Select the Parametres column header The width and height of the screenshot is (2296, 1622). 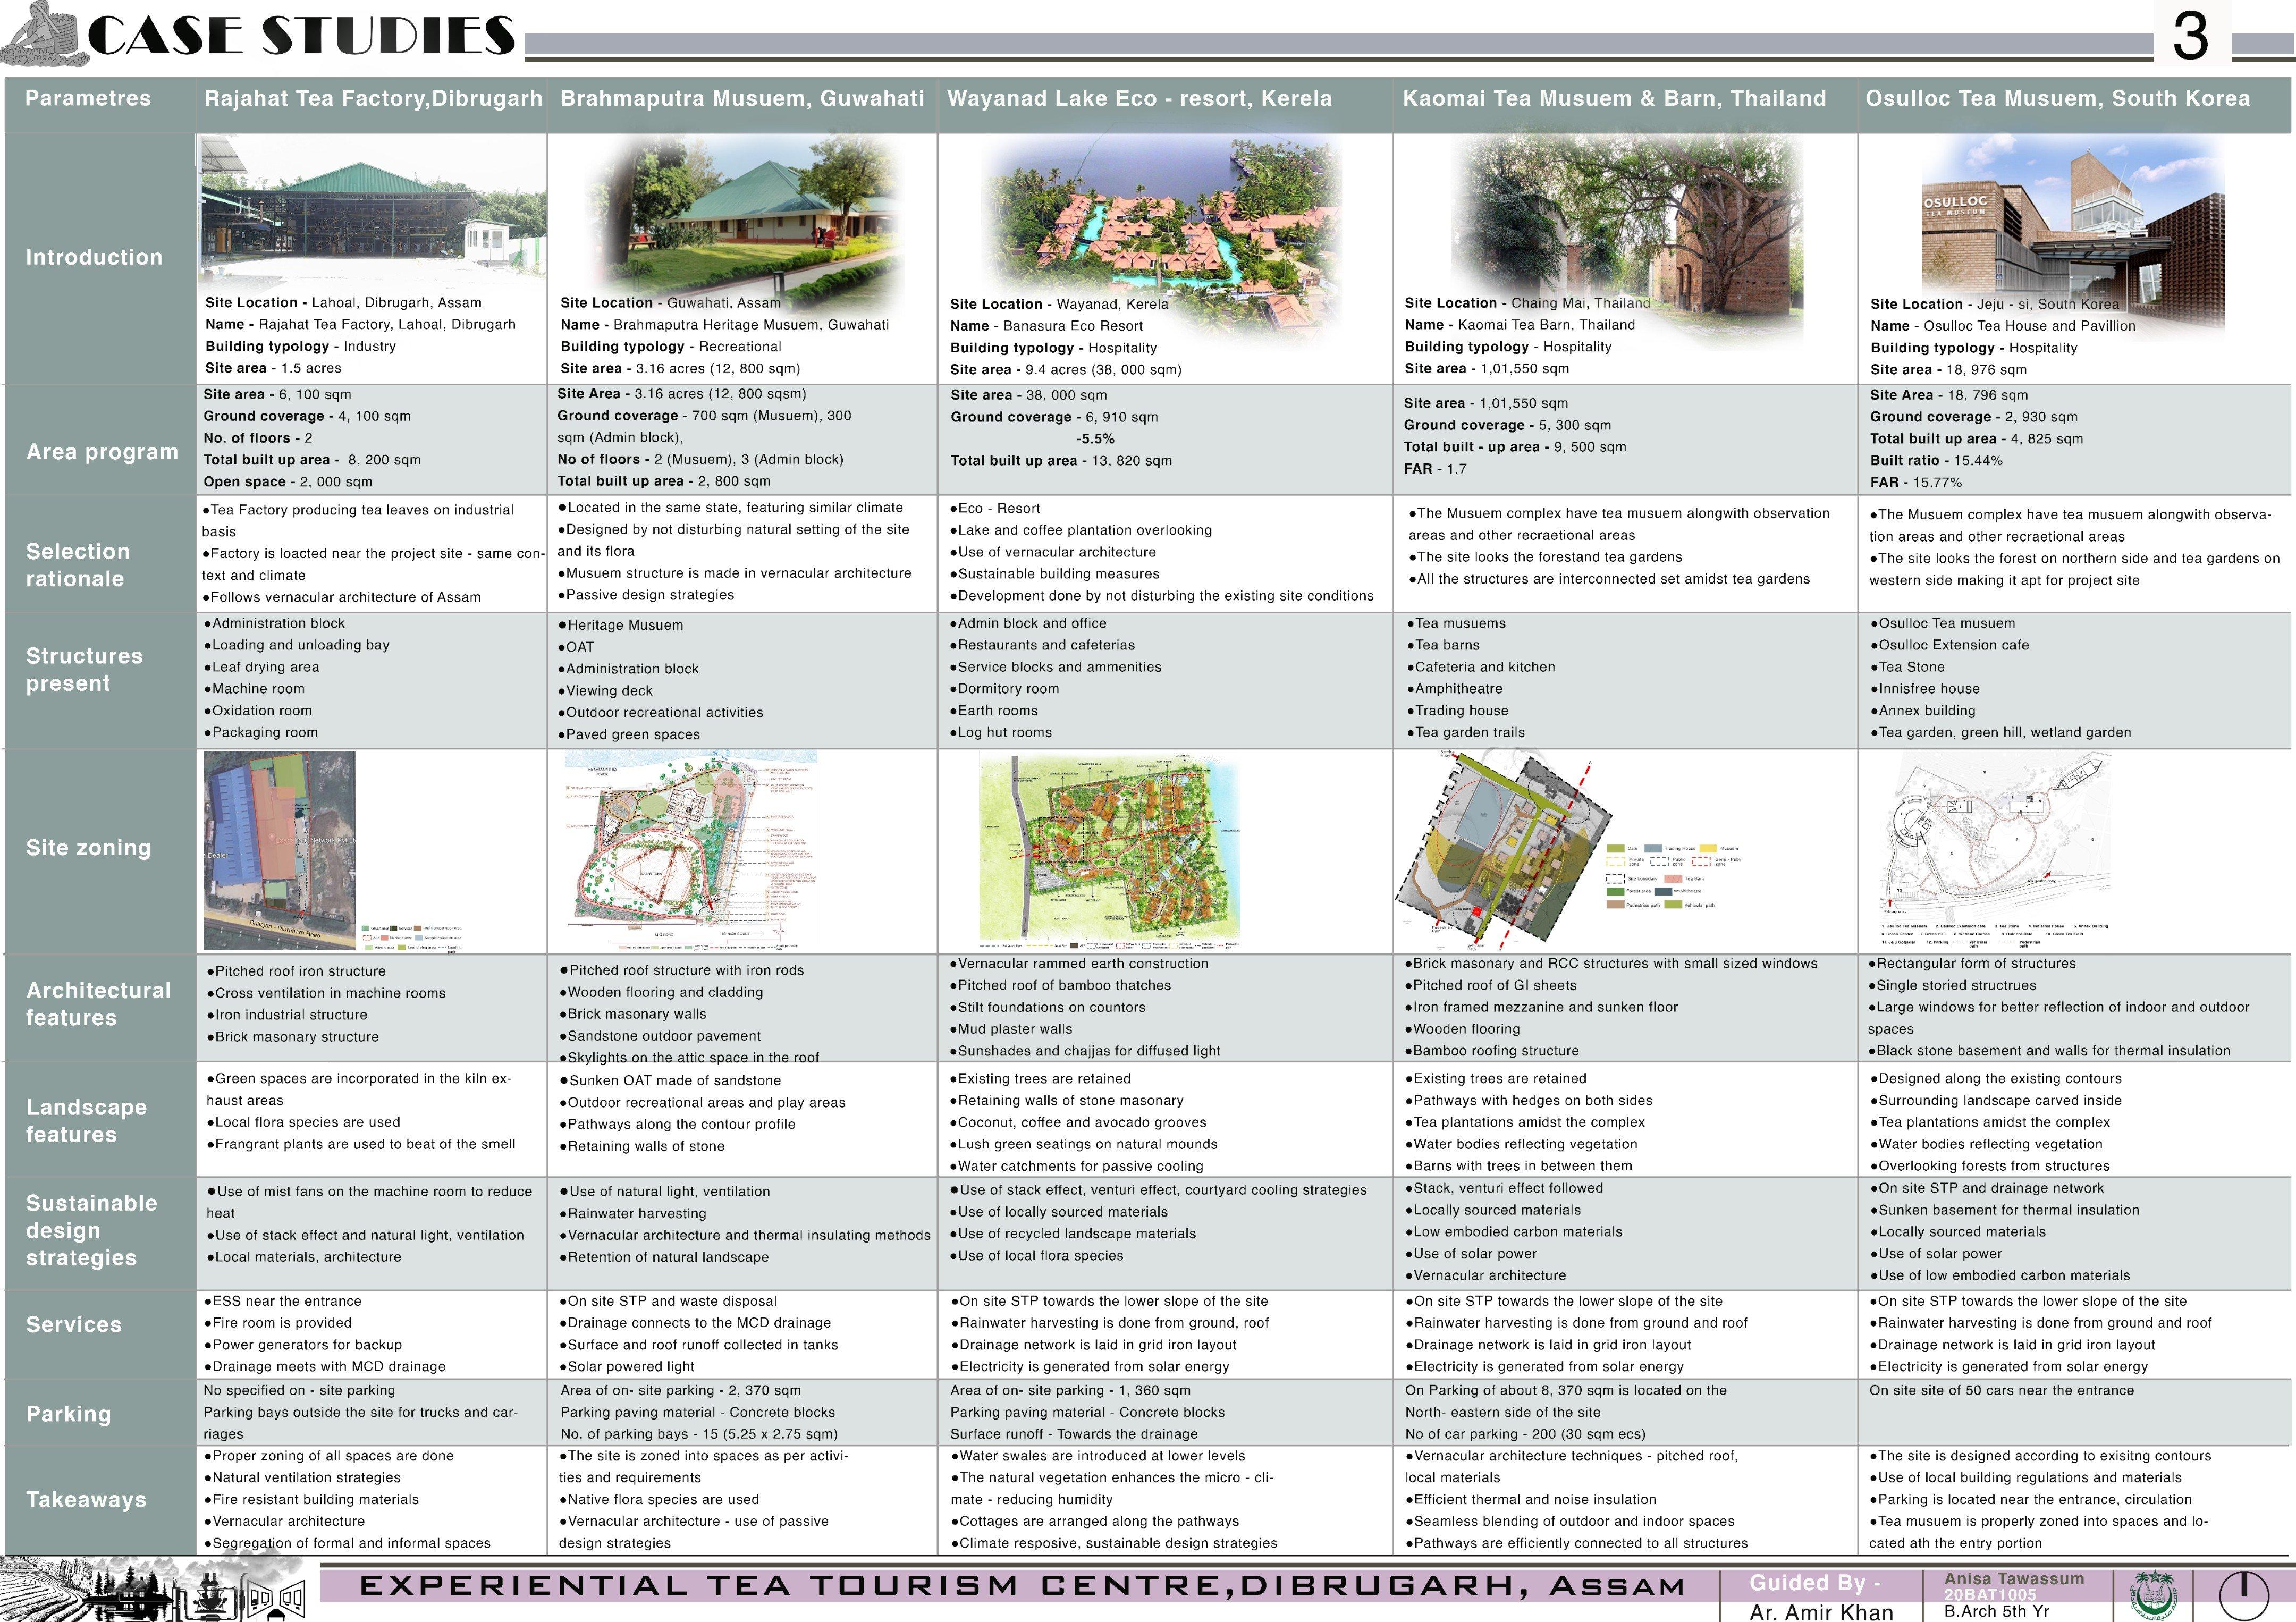pos(88,98)
